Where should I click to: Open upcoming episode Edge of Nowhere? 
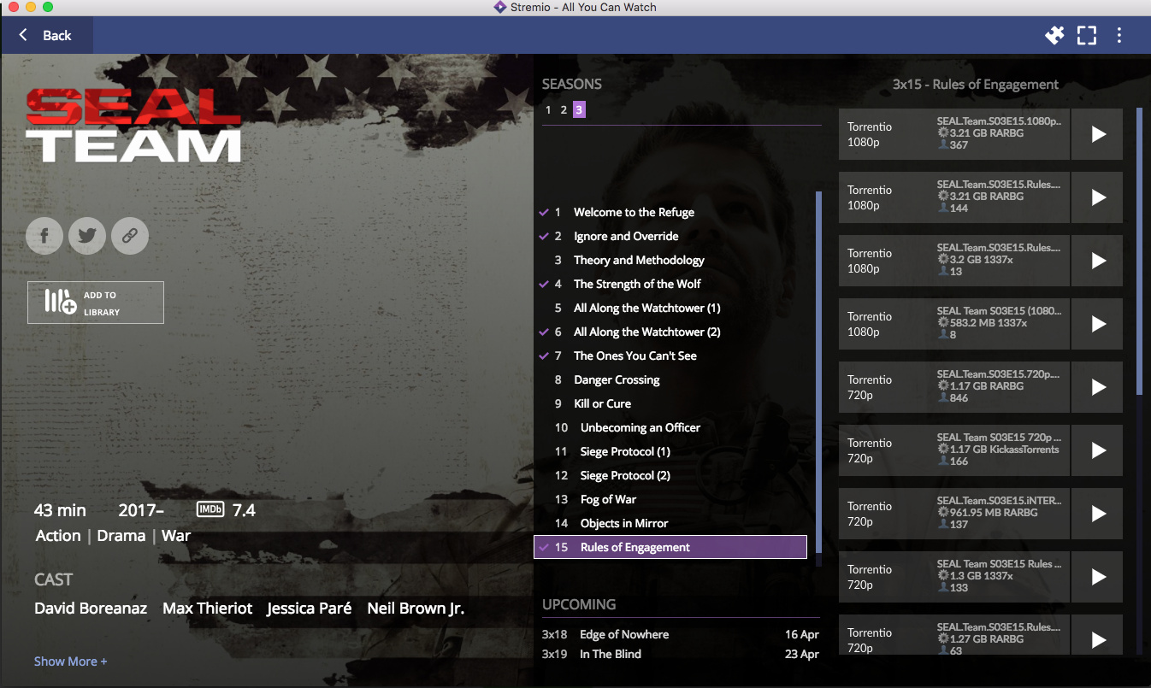click(681, 634)
